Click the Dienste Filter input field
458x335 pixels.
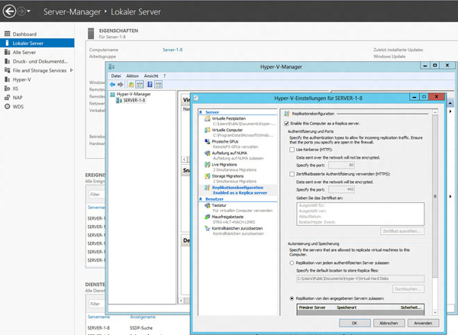click(97, 304)
